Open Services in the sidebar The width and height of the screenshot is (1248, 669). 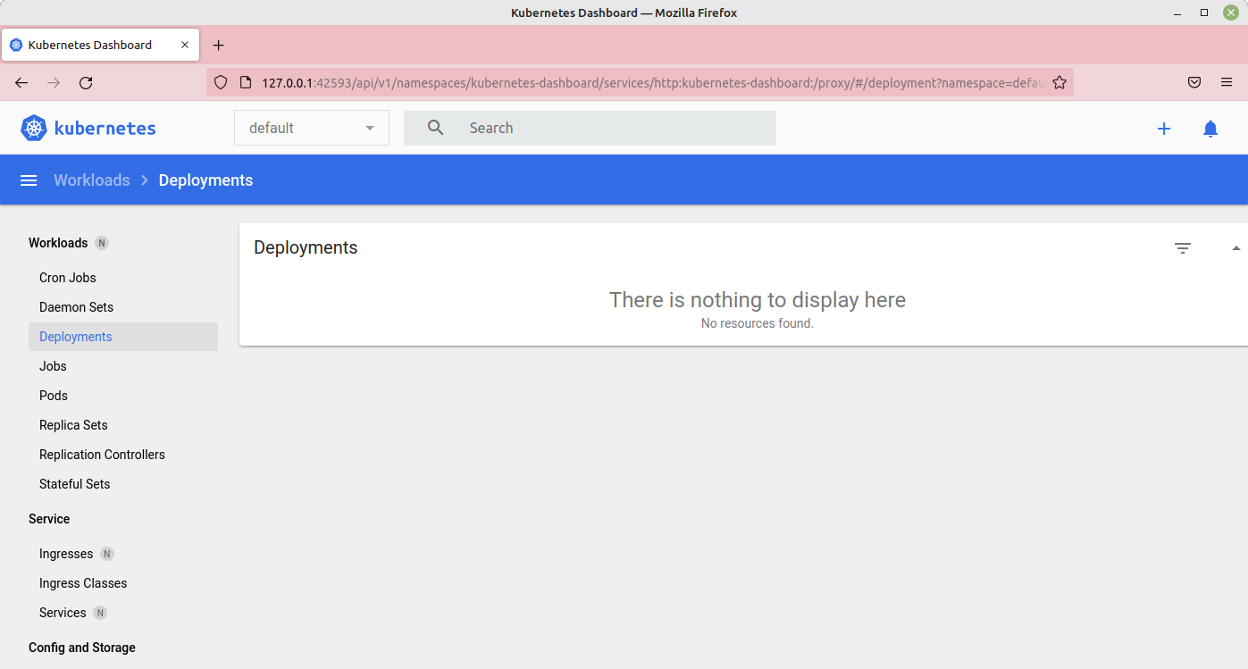63,613
